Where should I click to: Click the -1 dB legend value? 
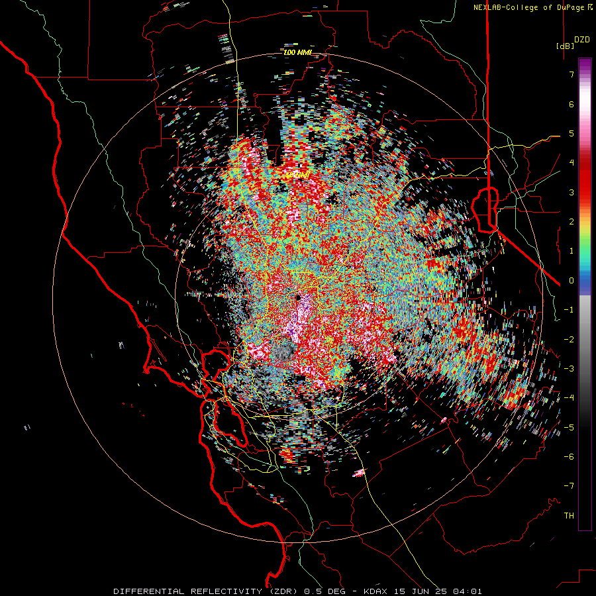[x=569, y=310]
